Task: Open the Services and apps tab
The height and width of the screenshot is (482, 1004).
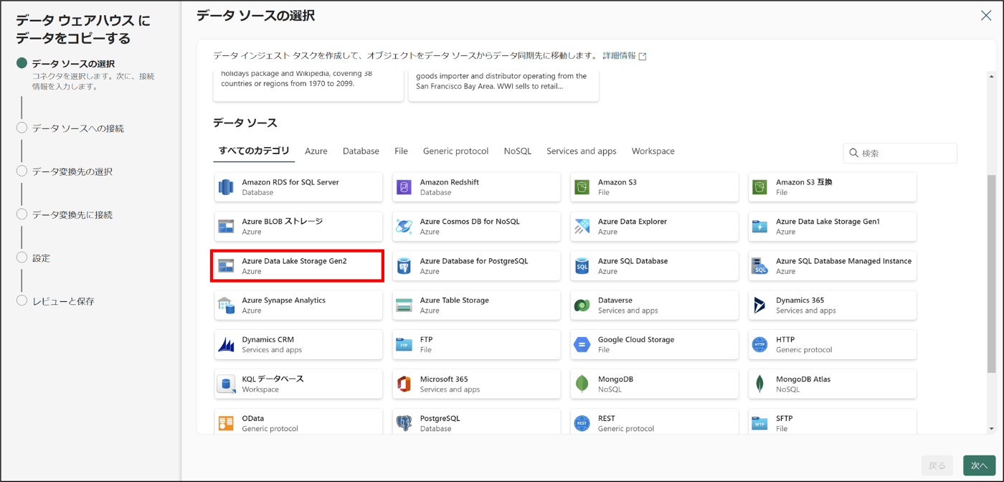Action: point(582,151)
